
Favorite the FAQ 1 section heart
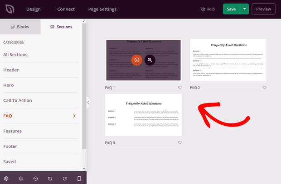(179, 88)
